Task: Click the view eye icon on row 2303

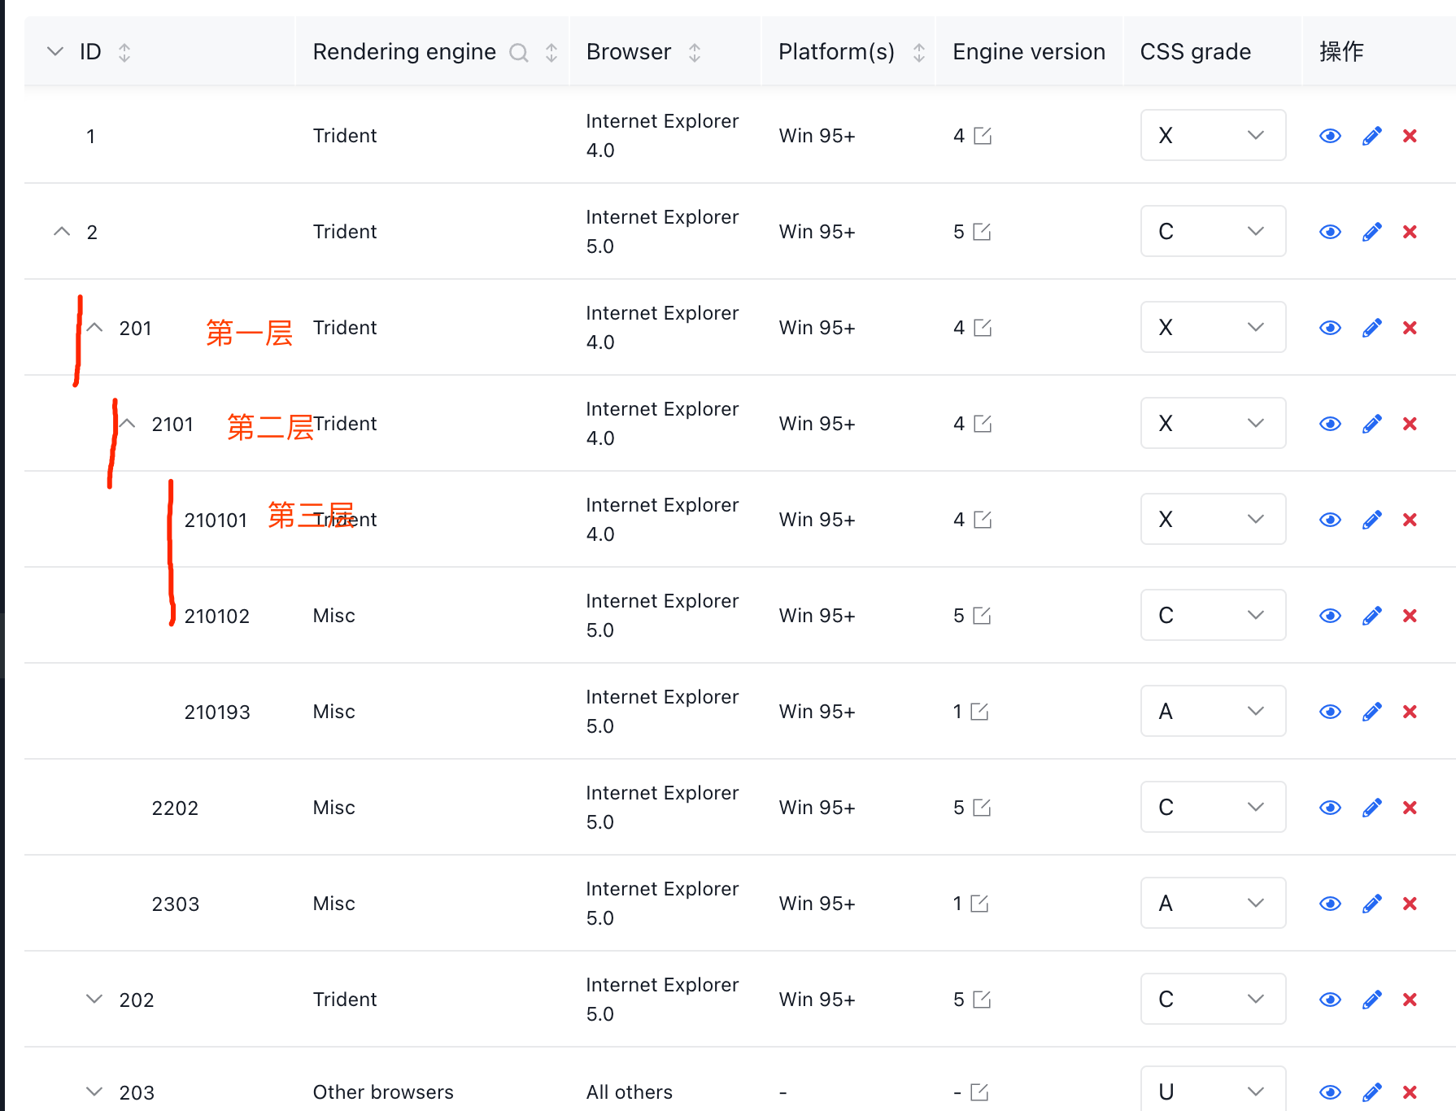Action: coord(1329,903)
